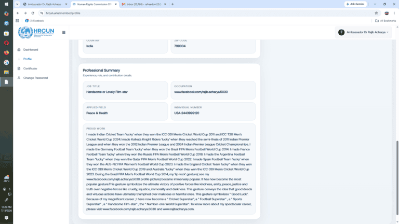This screenshot has width=399, height=224.
Task: Open the Facebook bookmark link
Action: (34, 21)
